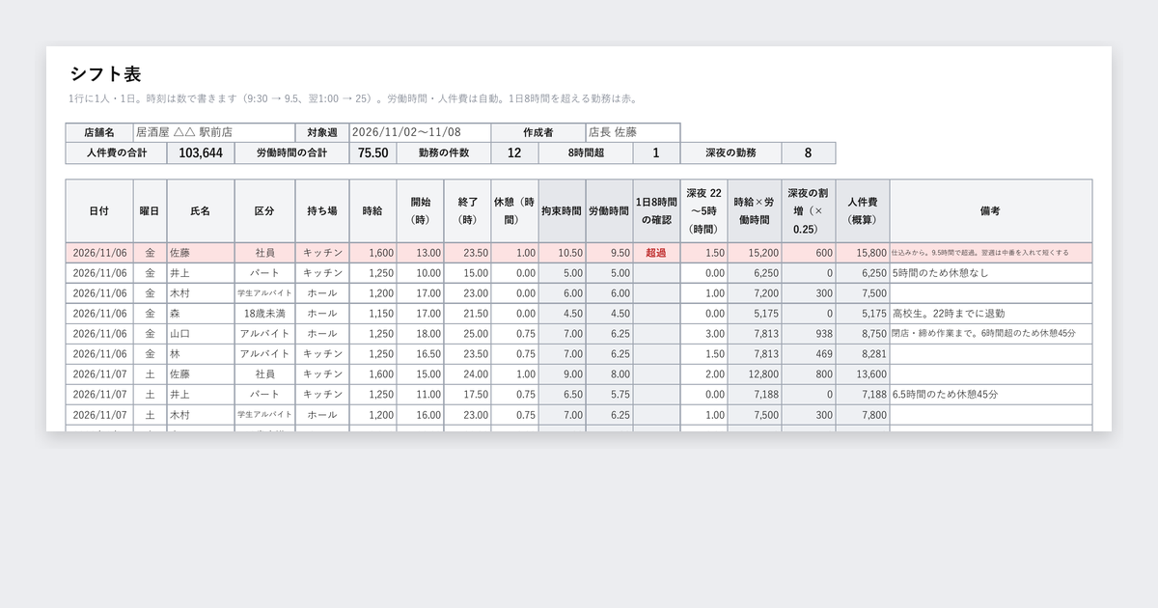Viewport: 1158px width, 608px height.
Task: Select the name cell 森
Action: click(x=201, y=314)
